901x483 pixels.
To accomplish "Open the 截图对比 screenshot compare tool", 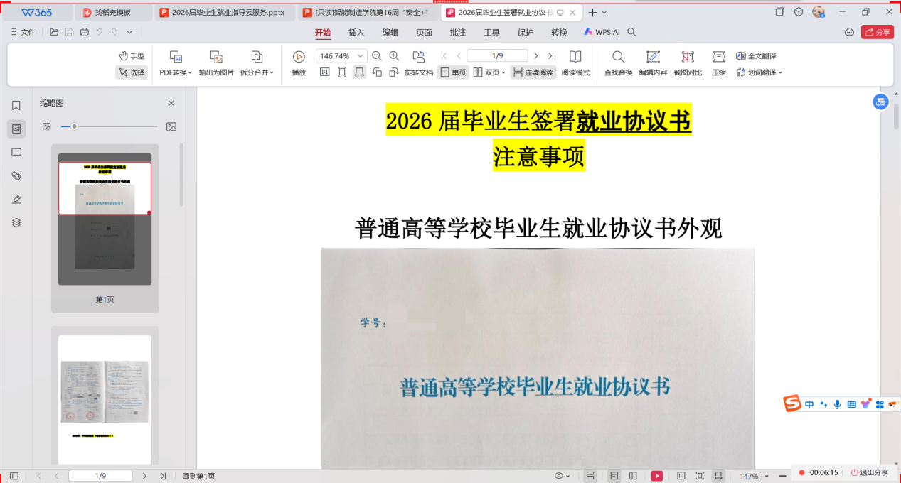I will click(688, 57).
